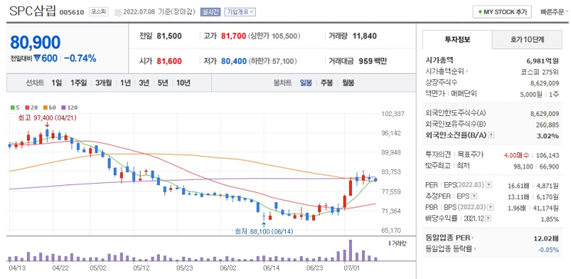Click the 최고 97,400 (04/21) chart marker
The height and width of the screenshot is (279, 571).
(48, 118)
